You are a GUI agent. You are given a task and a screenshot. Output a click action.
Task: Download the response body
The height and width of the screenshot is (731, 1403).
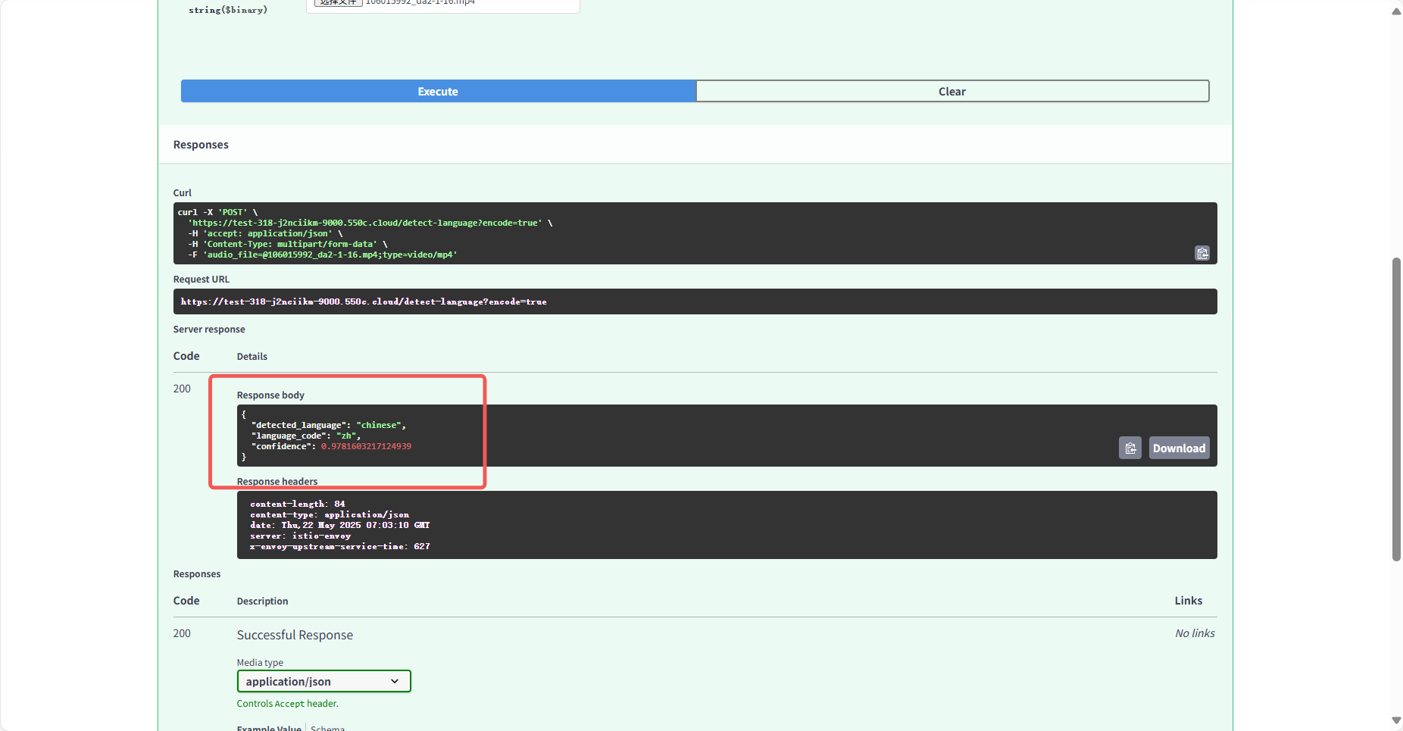(1179, 448)
